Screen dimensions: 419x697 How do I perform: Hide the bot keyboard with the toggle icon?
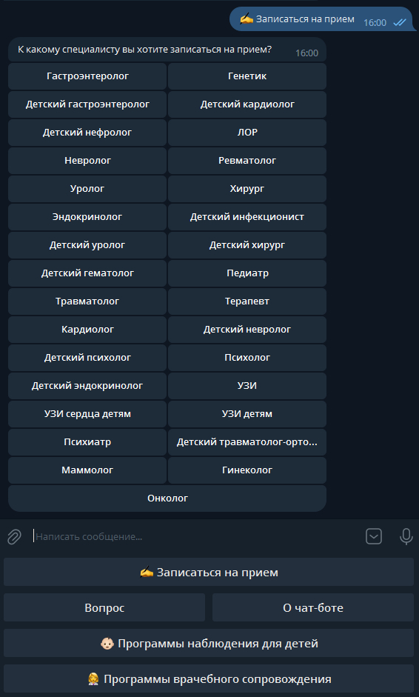pos(374,536)
